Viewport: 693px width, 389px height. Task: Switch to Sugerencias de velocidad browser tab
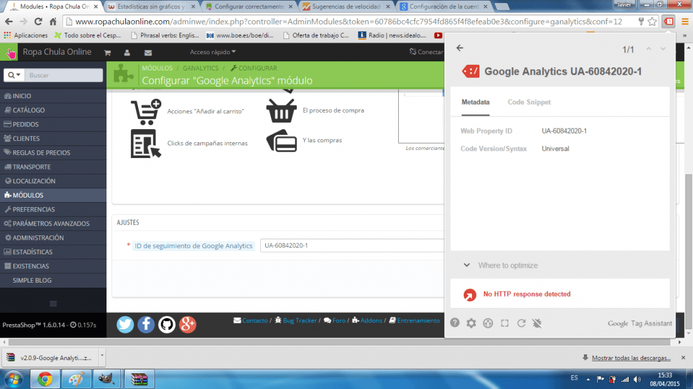346,7
